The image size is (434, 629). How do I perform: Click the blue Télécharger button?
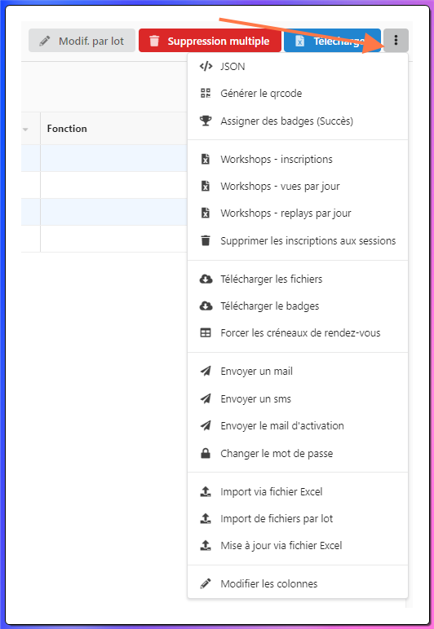(332, 41)
